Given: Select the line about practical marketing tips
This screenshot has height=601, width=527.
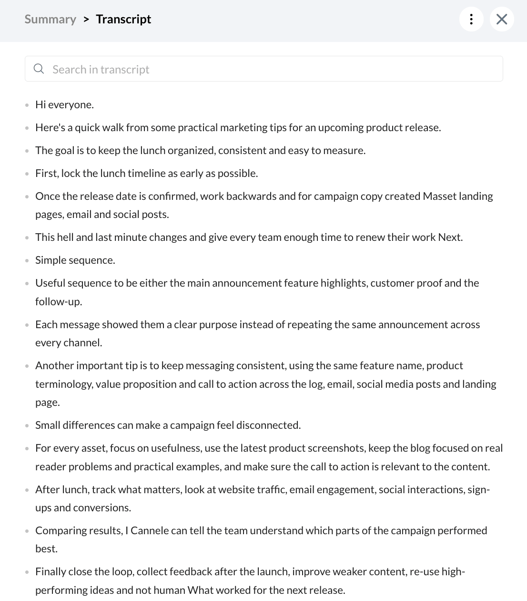Looking at the screenshot, I should coord(238,127).
